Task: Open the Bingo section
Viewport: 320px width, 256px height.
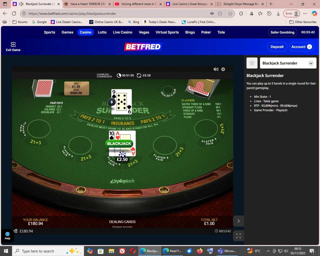Action: (190, 32)
